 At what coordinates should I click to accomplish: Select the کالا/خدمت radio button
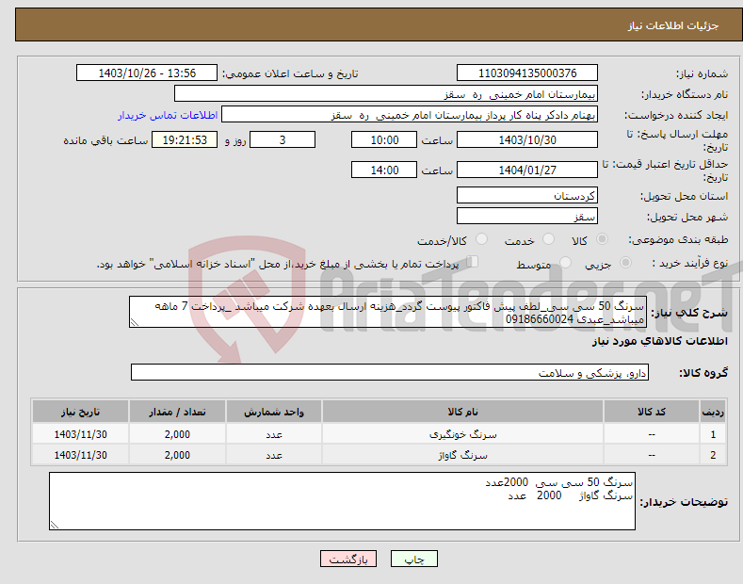pos(481,239)
